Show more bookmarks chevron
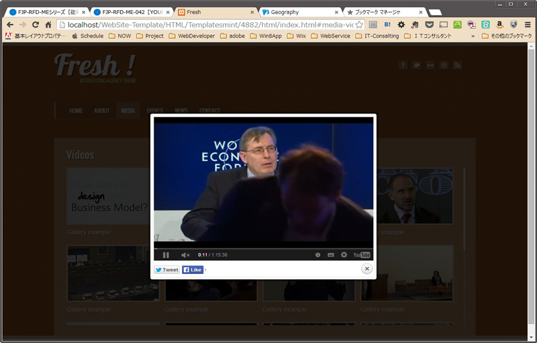The image size is (537, 343). pos(473,36)
